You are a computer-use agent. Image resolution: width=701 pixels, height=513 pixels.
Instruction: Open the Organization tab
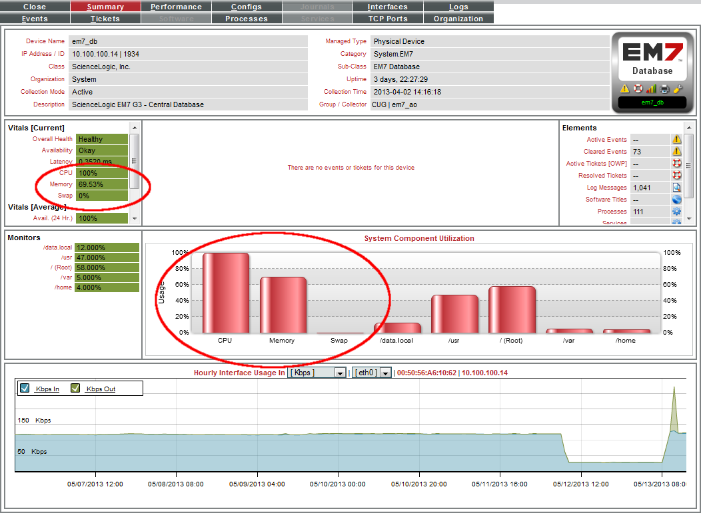pyautogui.click(x=458, y=19)
